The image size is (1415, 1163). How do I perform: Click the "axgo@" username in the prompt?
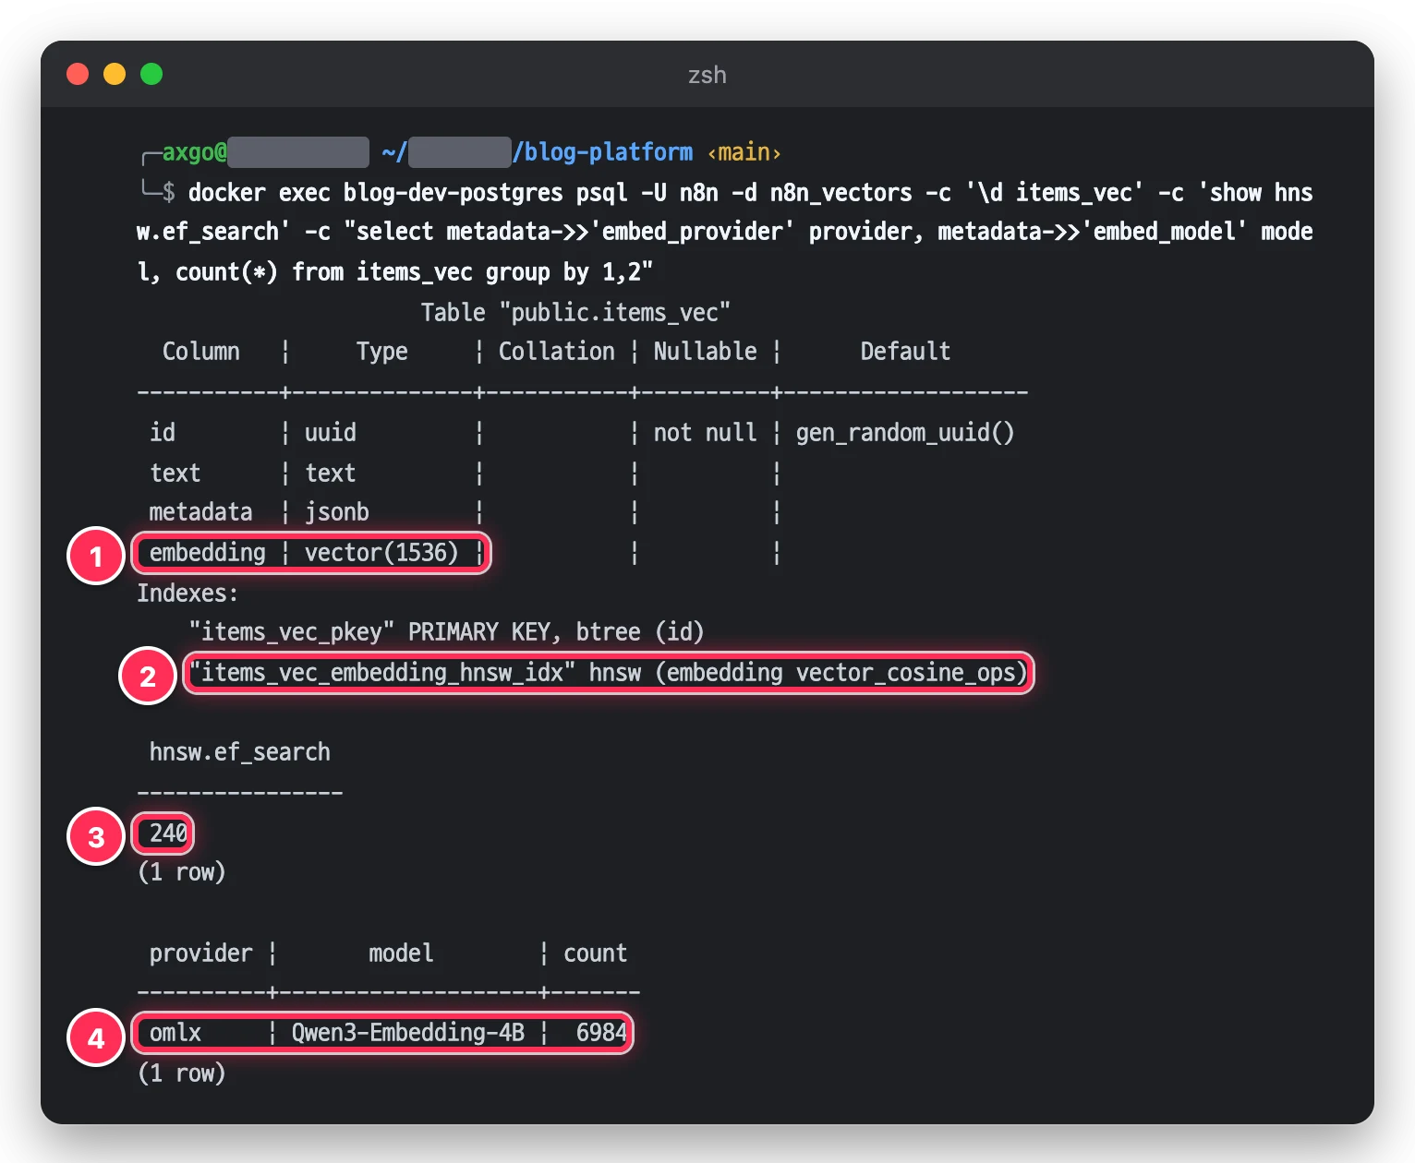click(x=195, y=152)
